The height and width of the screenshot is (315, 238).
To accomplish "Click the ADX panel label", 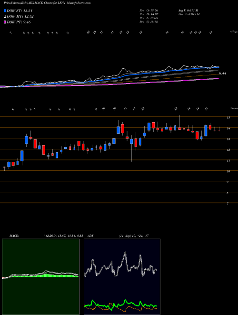I will [90, 236].
